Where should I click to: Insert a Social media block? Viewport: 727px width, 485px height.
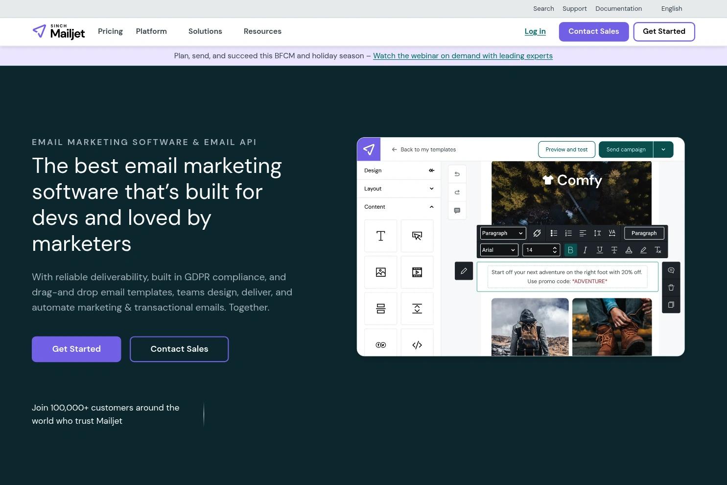coord(380,344)
